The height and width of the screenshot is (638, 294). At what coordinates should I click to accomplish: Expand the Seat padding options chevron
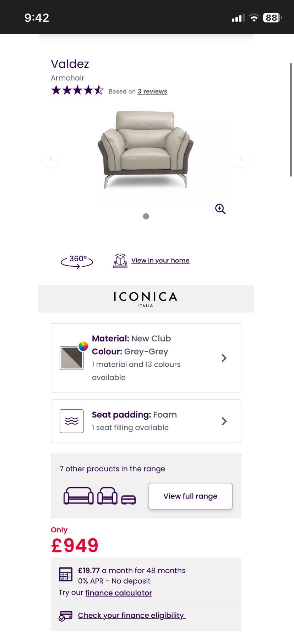click(224, 421)
